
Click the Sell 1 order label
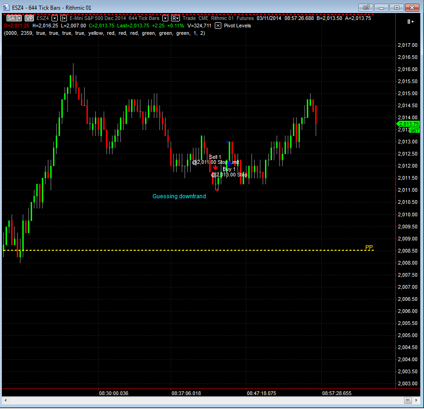tap(215, 157)
